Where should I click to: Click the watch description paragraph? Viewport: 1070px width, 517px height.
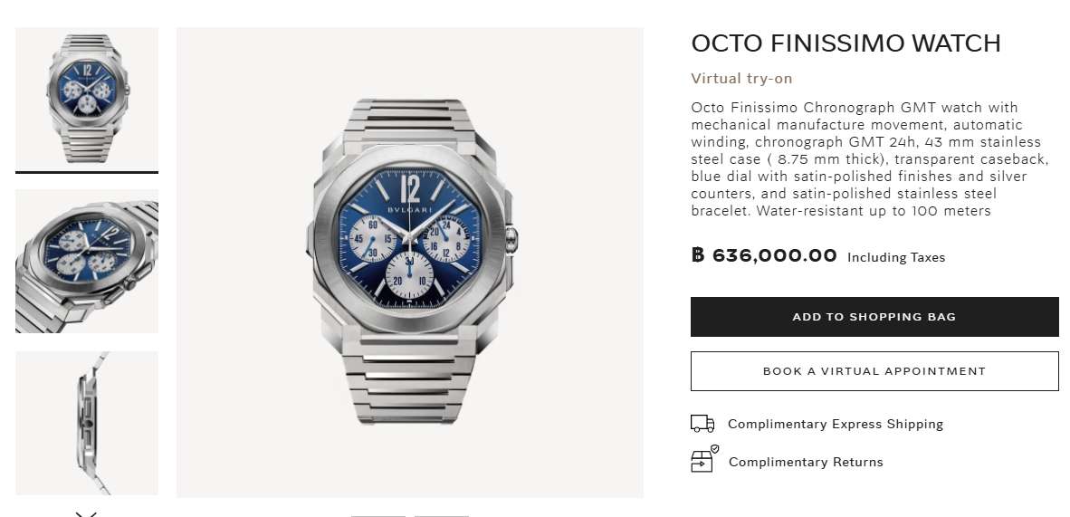coord(869,159)
